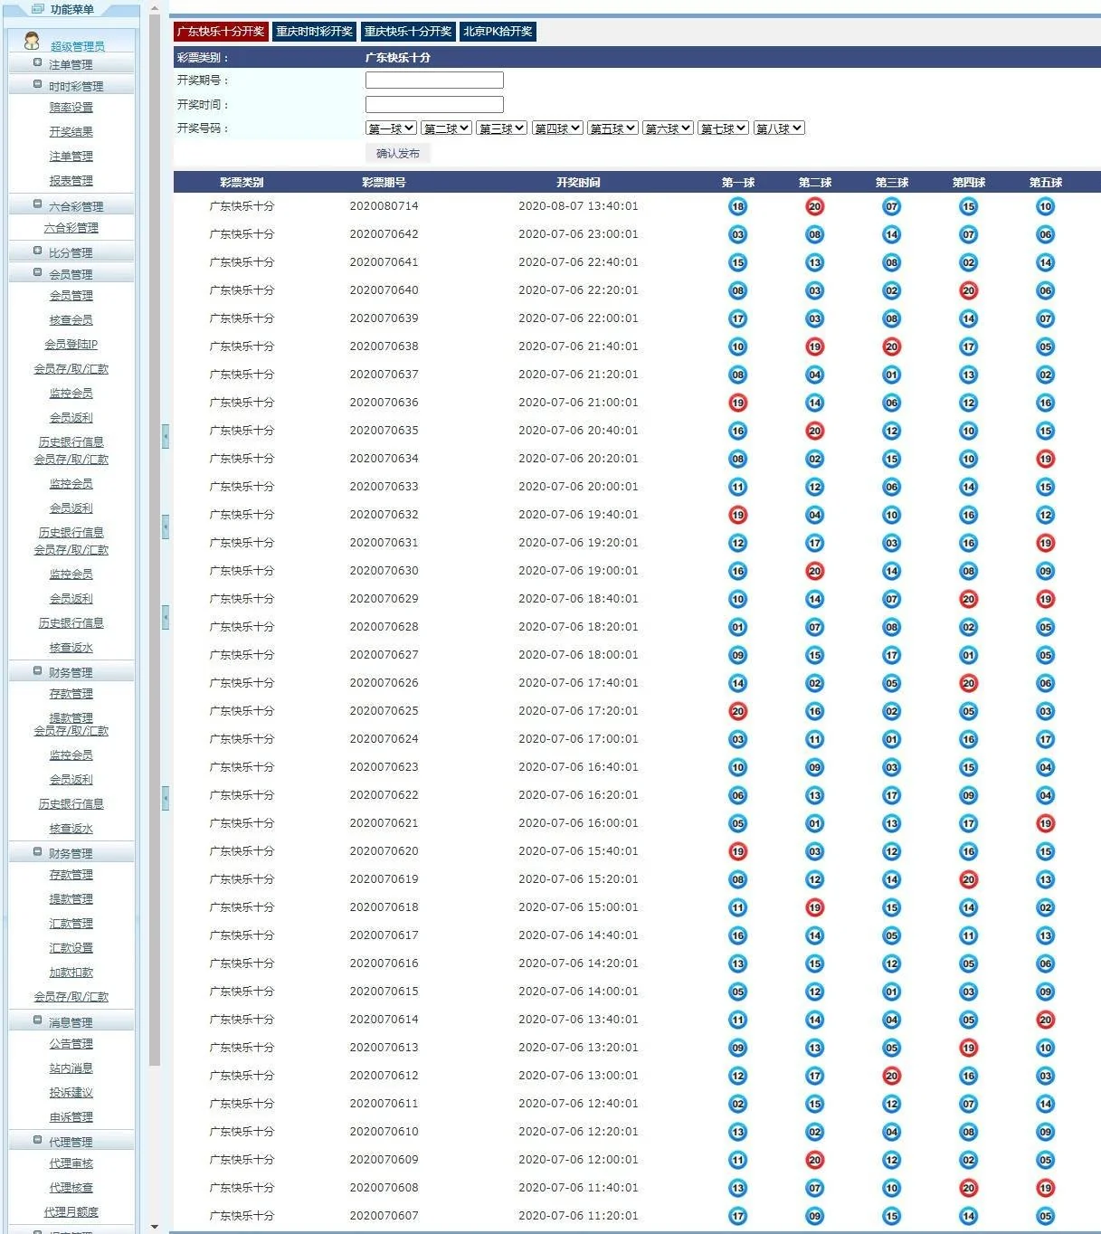Collapse the 时时彩管理 section
This screenshot has height=1234, width=1101.
(37, 85)
